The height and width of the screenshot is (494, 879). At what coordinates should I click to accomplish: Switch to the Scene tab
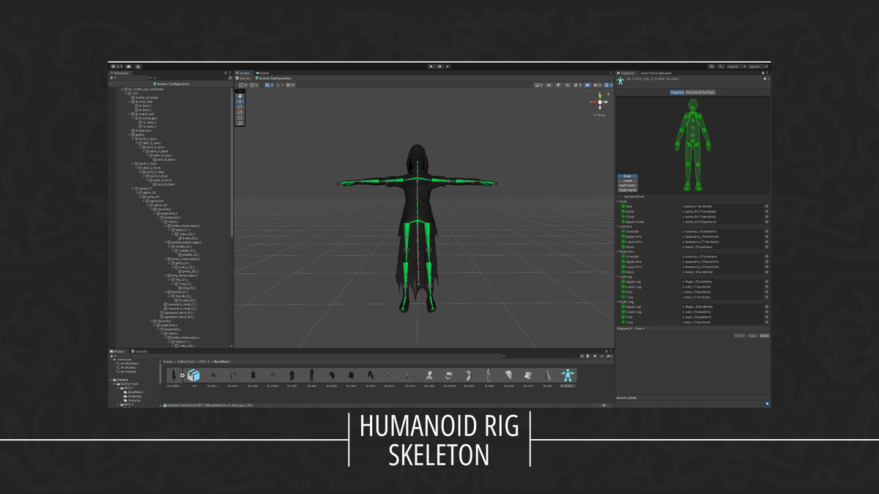coord(243,73)
